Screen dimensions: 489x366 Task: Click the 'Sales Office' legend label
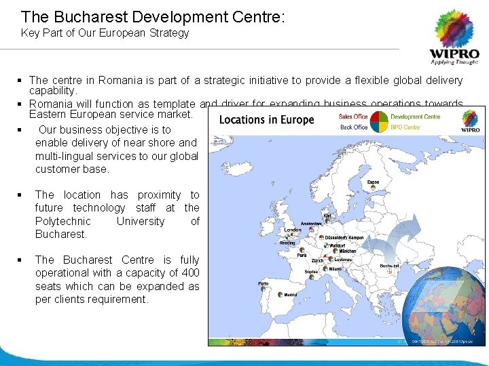353,117
